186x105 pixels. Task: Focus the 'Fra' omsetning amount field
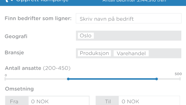59,101
